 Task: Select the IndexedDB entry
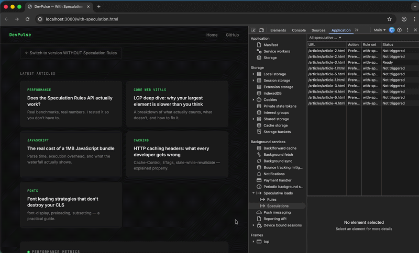click(x=272, y=94)
